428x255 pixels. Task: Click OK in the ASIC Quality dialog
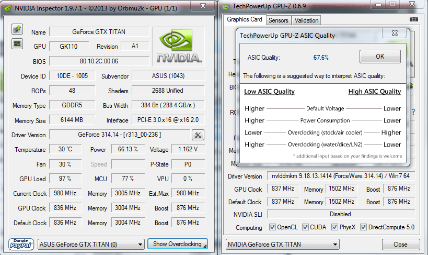click(380, 57)
